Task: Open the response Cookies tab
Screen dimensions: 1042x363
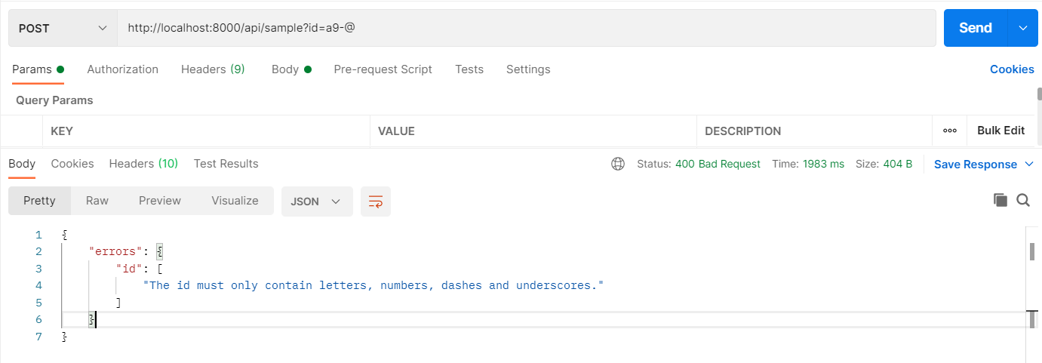Action: pos(72,164)
